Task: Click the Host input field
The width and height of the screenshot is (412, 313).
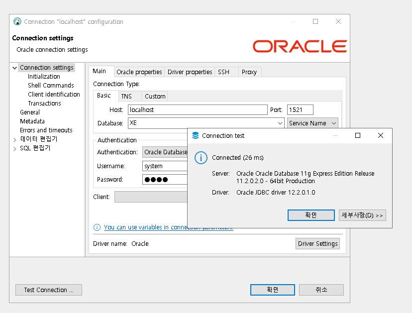Action: pos(198,109)
